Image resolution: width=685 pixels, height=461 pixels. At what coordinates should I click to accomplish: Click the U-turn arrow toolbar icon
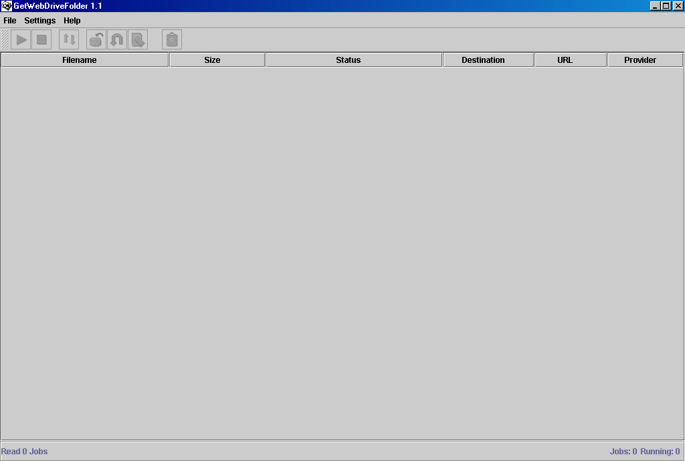coord(117,40)
